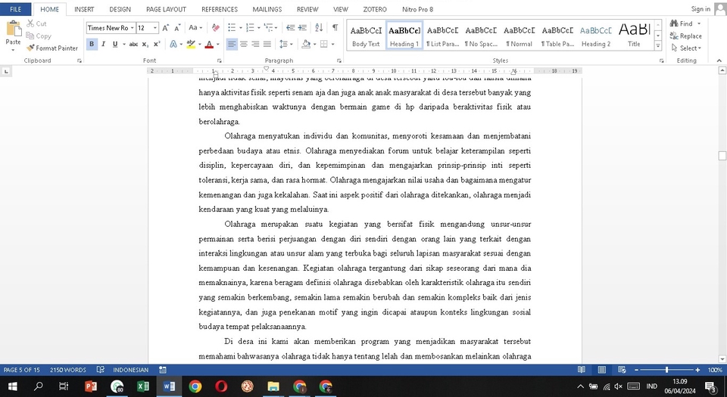727x397 pixels.
Task: Open the ZOTERO tab
Action: pyautogui.click(x=375, y=9)
